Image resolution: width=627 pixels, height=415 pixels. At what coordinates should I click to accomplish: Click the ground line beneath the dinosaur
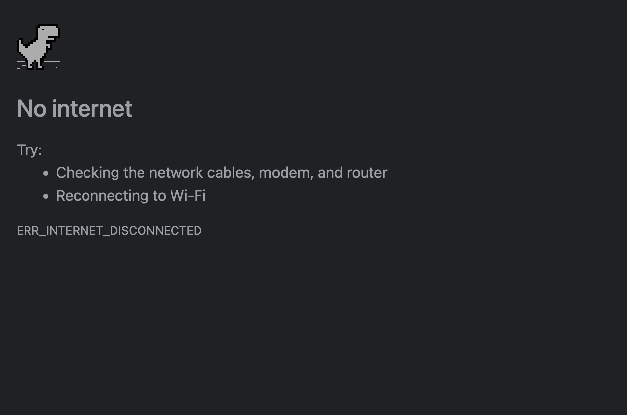pos(38,62)
